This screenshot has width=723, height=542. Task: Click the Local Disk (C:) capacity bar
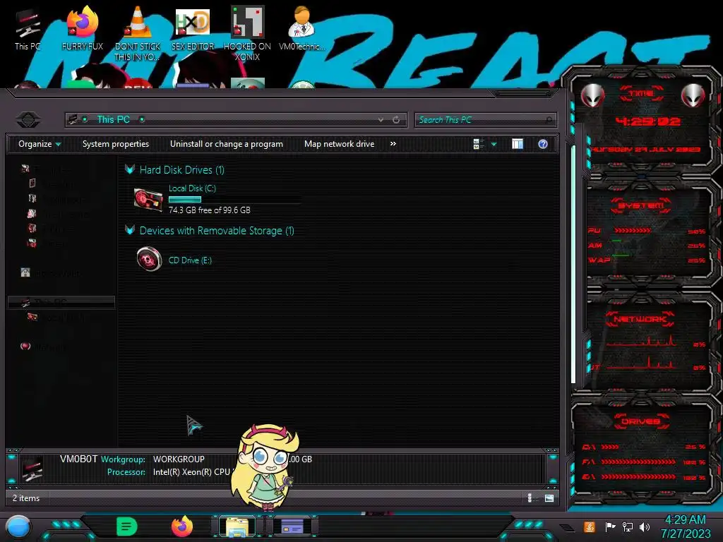point(234,200)
